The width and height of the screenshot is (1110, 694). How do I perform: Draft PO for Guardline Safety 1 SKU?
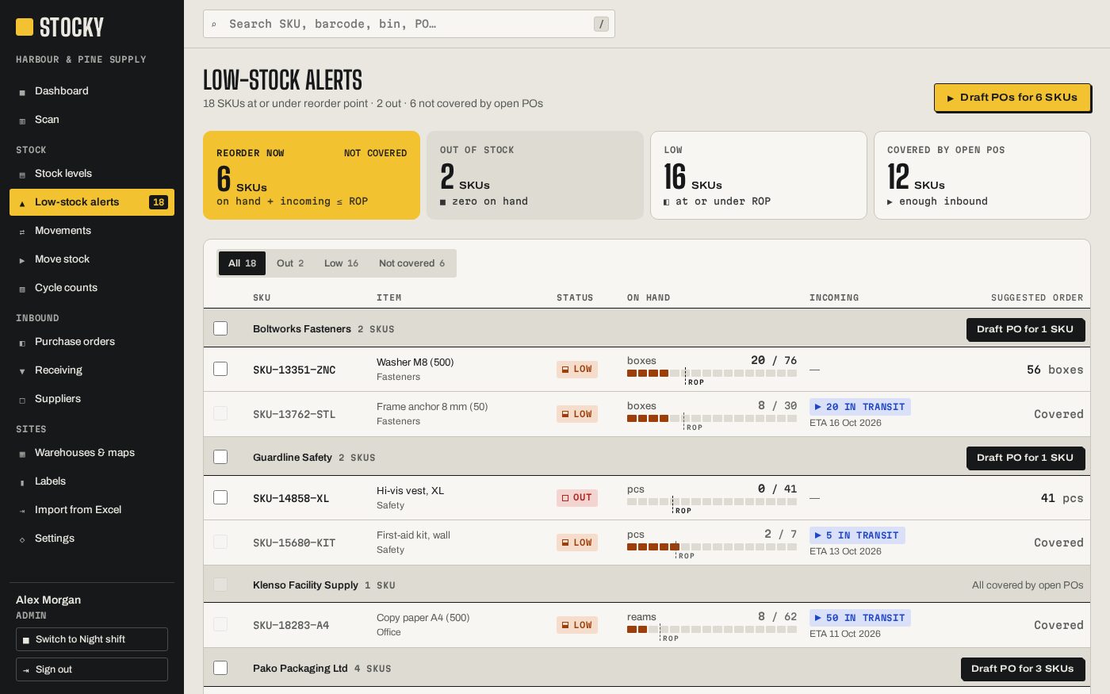click(x=1025, y=458)
